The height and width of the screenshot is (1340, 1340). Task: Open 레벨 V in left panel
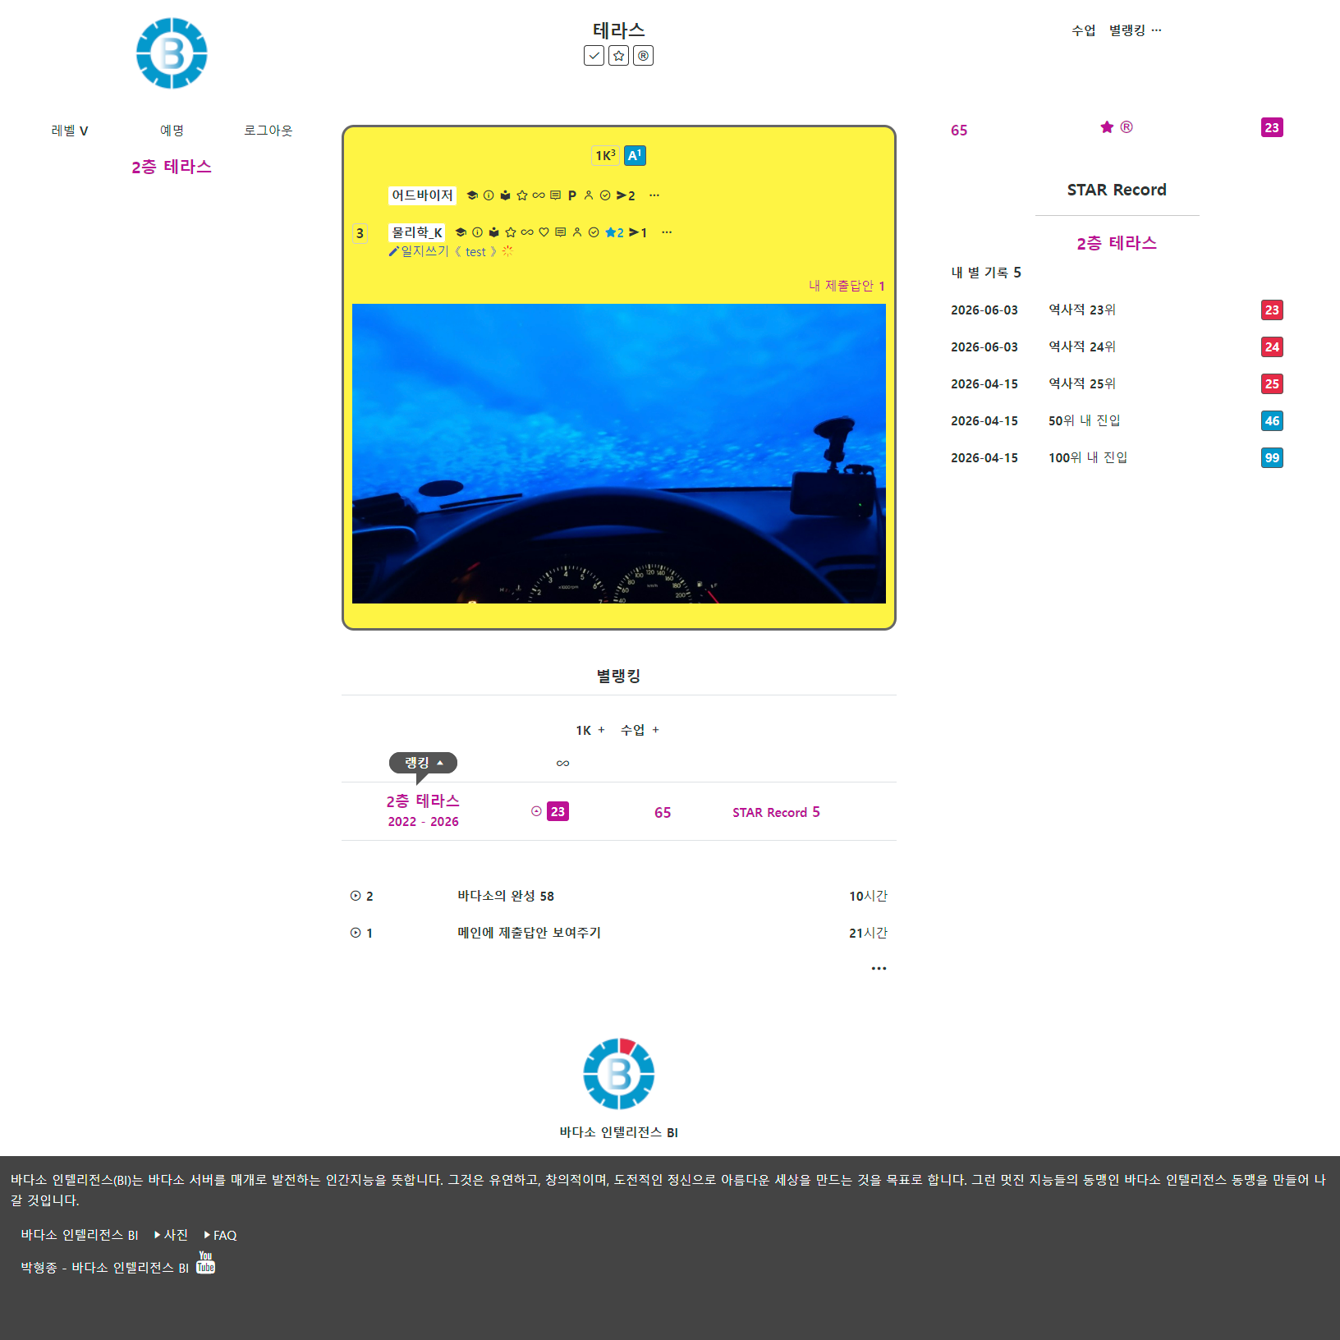pyautogui.click(x=70, y=131)
